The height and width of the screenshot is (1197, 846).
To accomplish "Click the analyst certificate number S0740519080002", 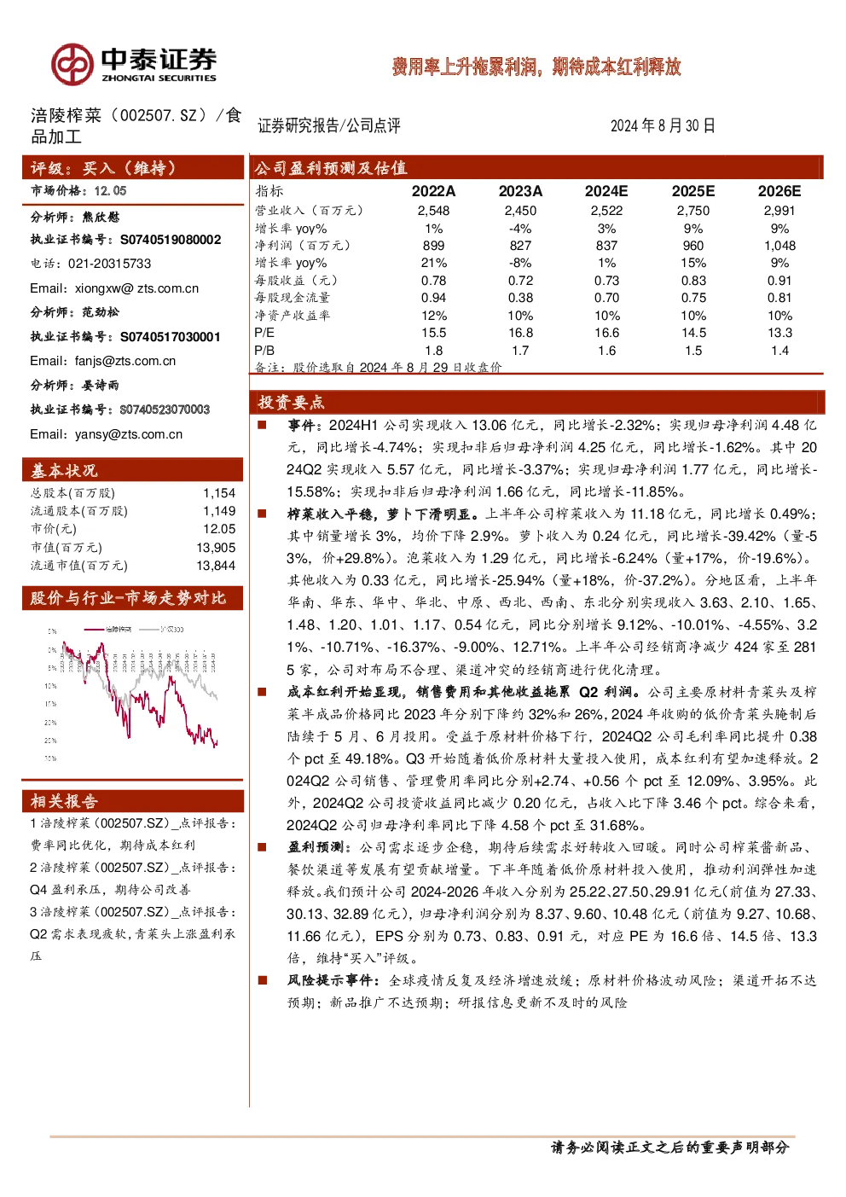I will pyautogui.click(x=171, y=240).
